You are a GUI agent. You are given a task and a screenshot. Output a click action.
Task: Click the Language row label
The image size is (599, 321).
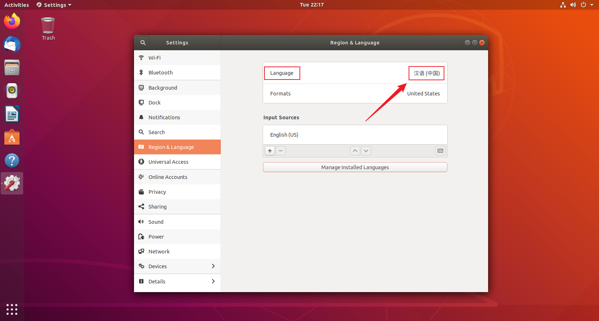pos(282,73)
